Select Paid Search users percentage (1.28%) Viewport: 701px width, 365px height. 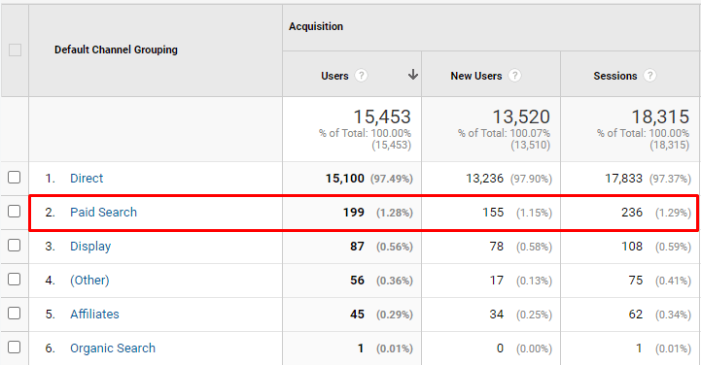pos(395,213)
